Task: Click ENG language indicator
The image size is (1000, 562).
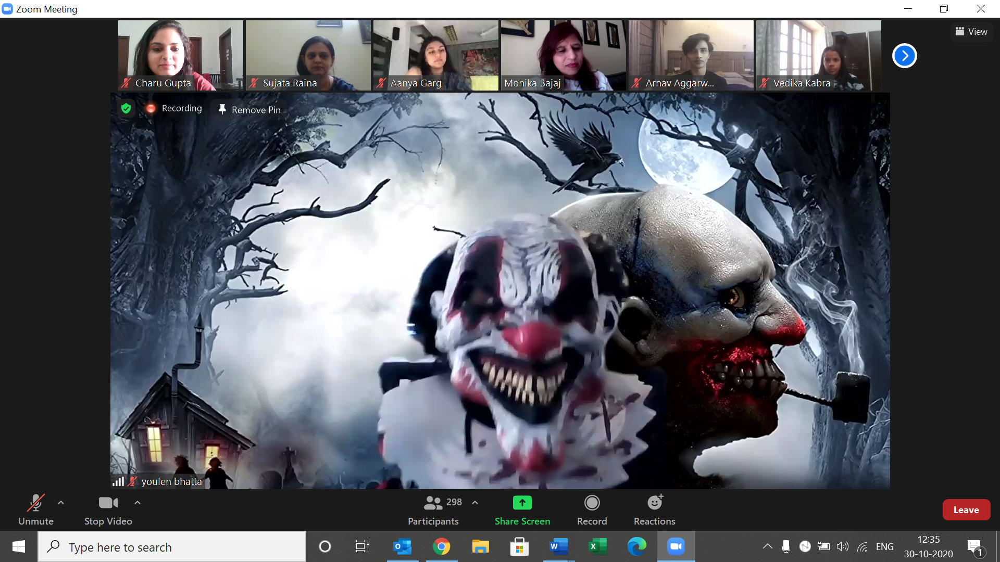Action: pos(884,547)
